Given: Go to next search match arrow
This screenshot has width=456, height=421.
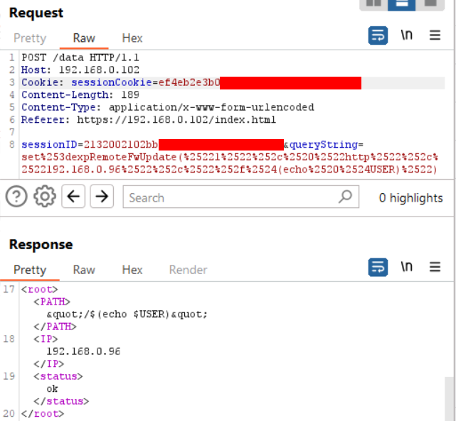Looking at the screenshot, I should tap(102, 197).
